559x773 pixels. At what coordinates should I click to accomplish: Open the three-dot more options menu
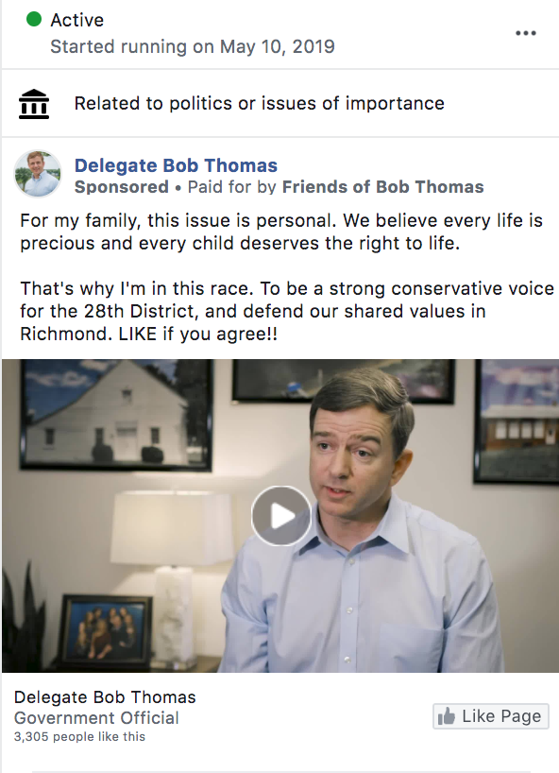526,33
